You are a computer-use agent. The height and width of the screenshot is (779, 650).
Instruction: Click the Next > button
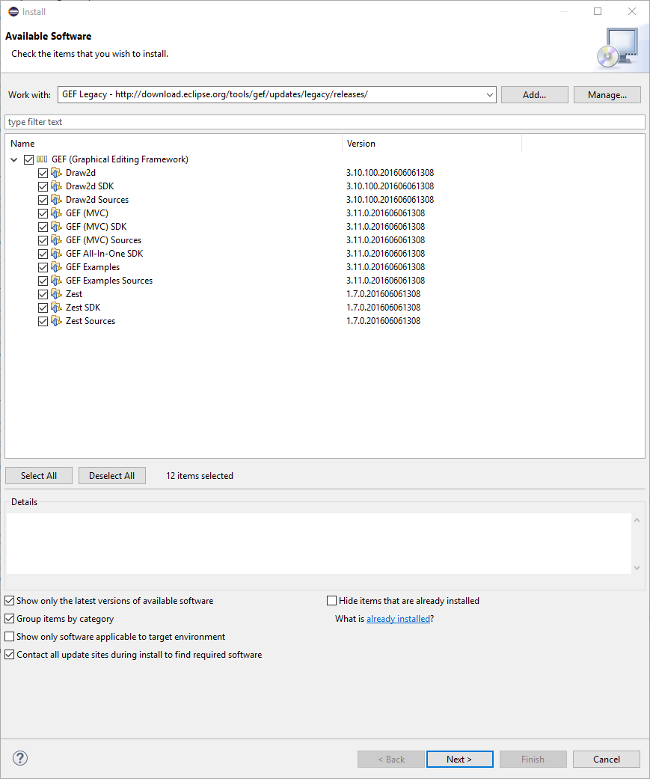click(x=459, y=759)
